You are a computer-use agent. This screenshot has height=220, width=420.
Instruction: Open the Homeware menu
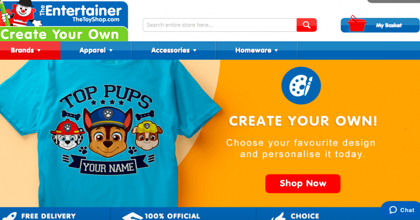point(256,50)
